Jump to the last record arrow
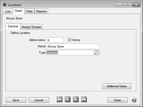143x107 pixels. click(x=84, y=99)
